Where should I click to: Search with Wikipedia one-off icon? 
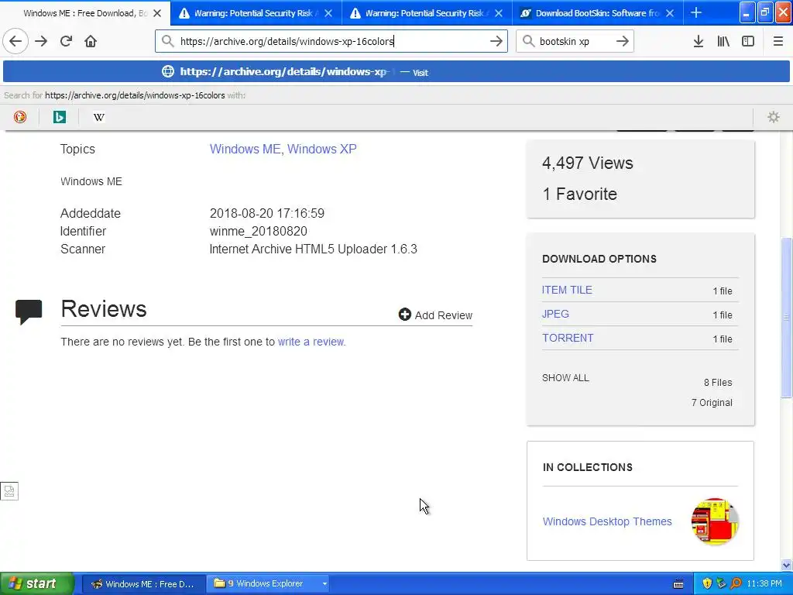pos(99,117)
